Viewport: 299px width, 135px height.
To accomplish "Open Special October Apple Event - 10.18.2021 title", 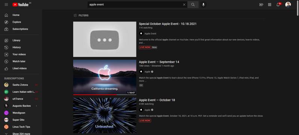I will [x=167, y=24].
